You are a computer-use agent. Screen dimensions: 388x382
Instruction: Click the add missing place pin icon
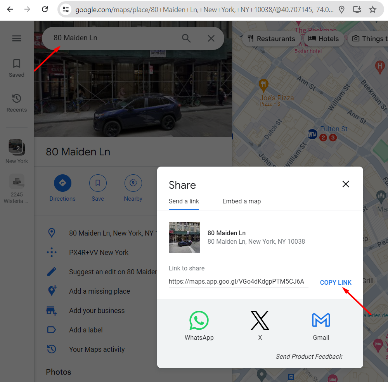click(52, 291)
